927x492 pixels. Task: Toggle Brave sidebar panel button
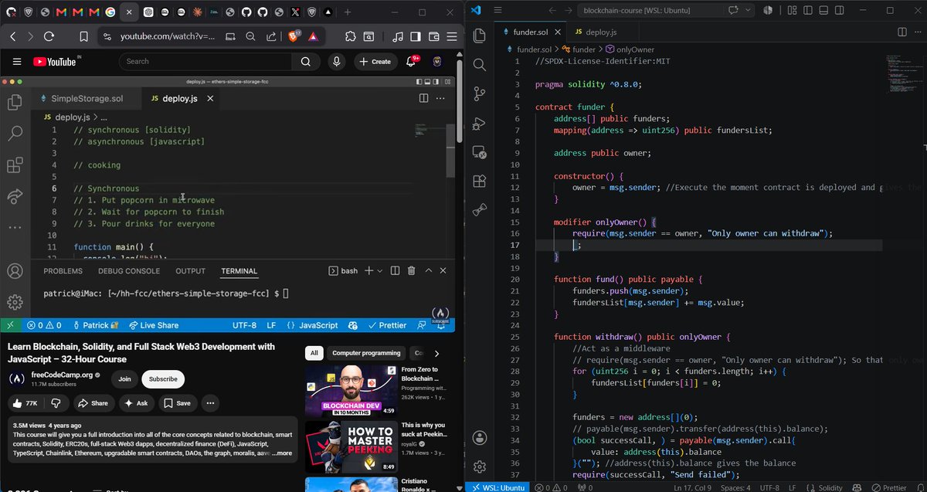(x=416, y=36)
